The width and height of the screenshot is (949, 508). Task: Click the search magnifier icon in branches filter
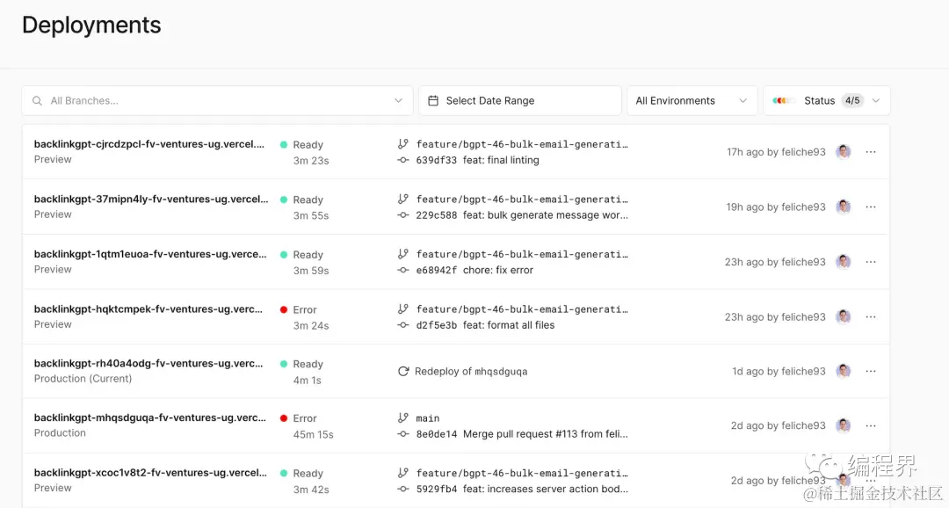coord(37,100)
